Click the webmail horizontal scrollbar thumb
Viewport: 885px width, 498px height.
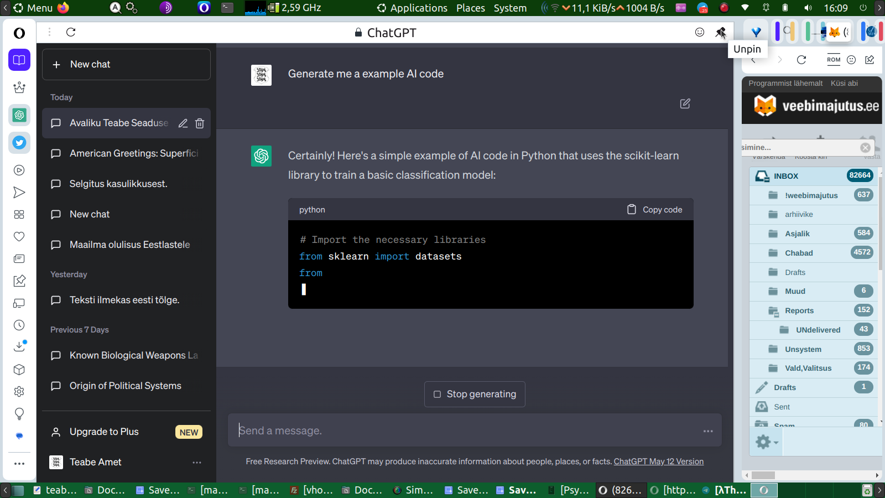763,475
